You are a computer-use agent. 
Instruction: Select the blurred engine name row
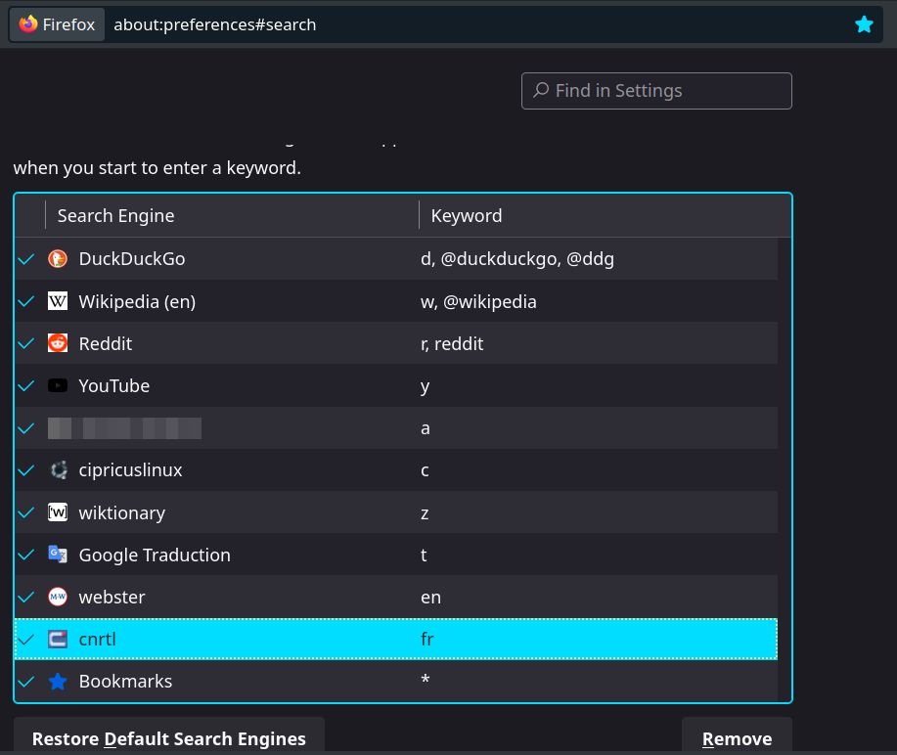pos(124,428)
